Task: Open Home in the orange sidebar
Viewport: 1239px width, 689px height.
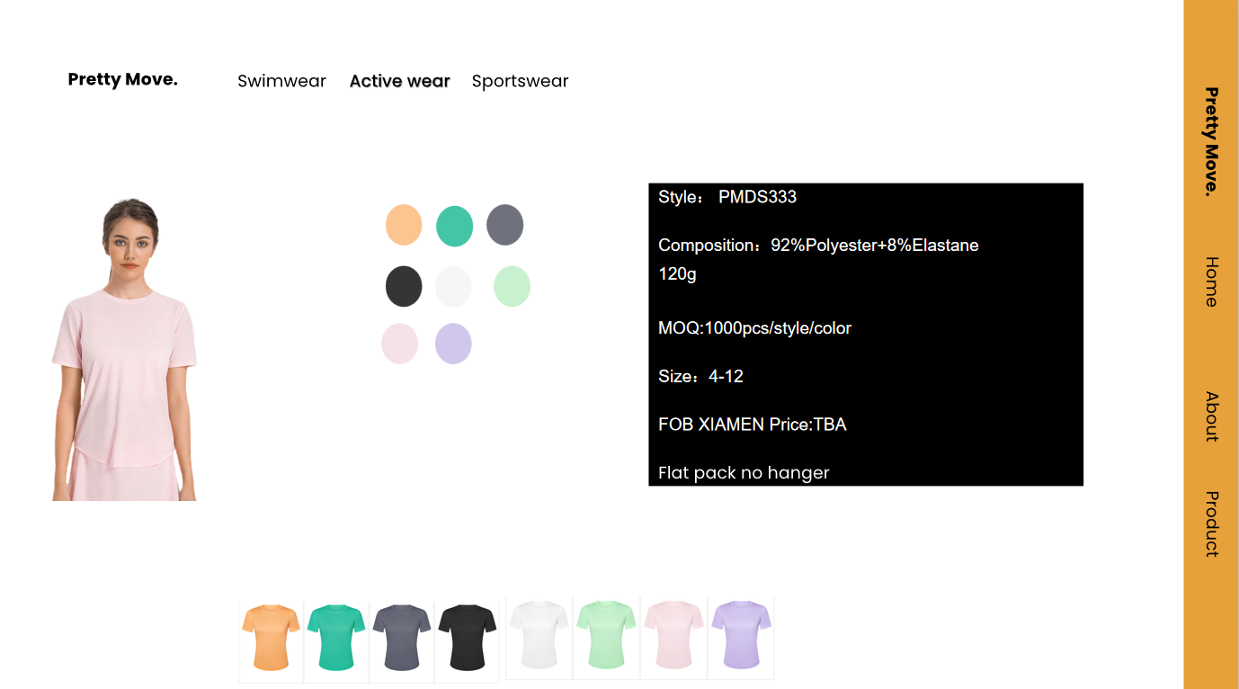Action: point(1211,282)
